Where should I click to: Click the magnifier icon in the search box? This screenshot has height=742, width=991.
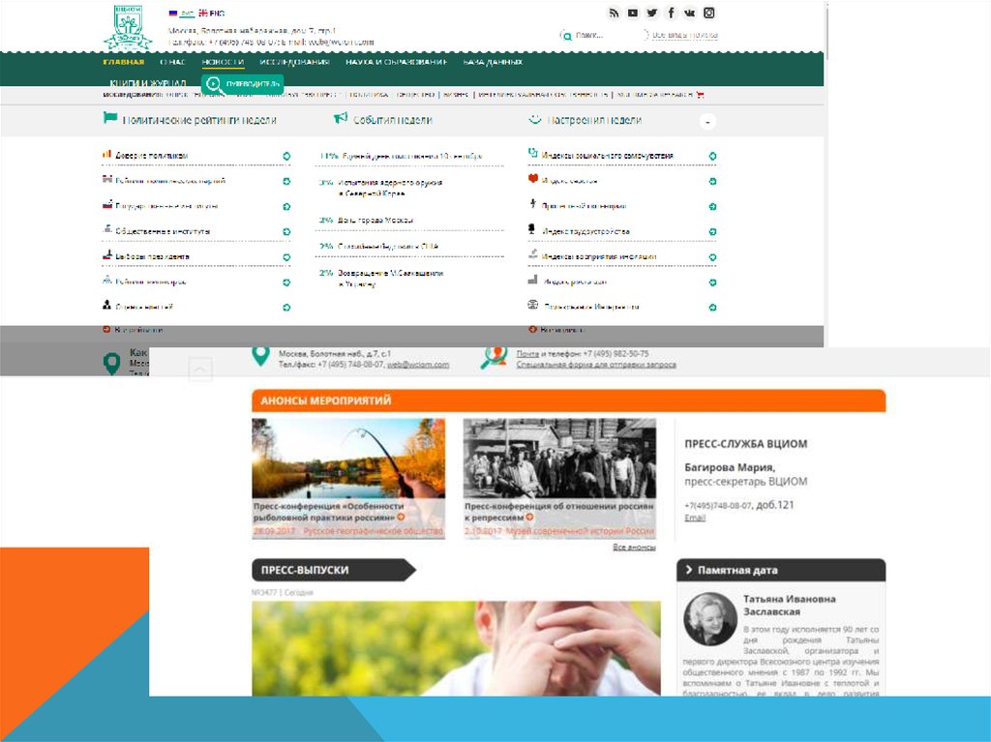pyautogui.click(x=566, y=36)
